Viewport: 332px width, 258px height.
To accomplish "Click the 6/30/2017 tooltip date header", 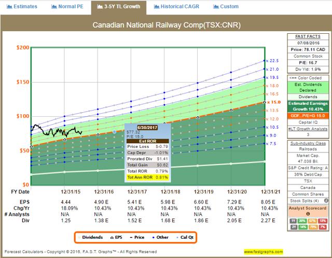I will (147, 128).
